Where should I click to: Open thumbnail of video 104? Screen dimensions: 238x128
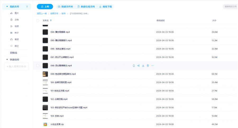[x=45, y=116]
